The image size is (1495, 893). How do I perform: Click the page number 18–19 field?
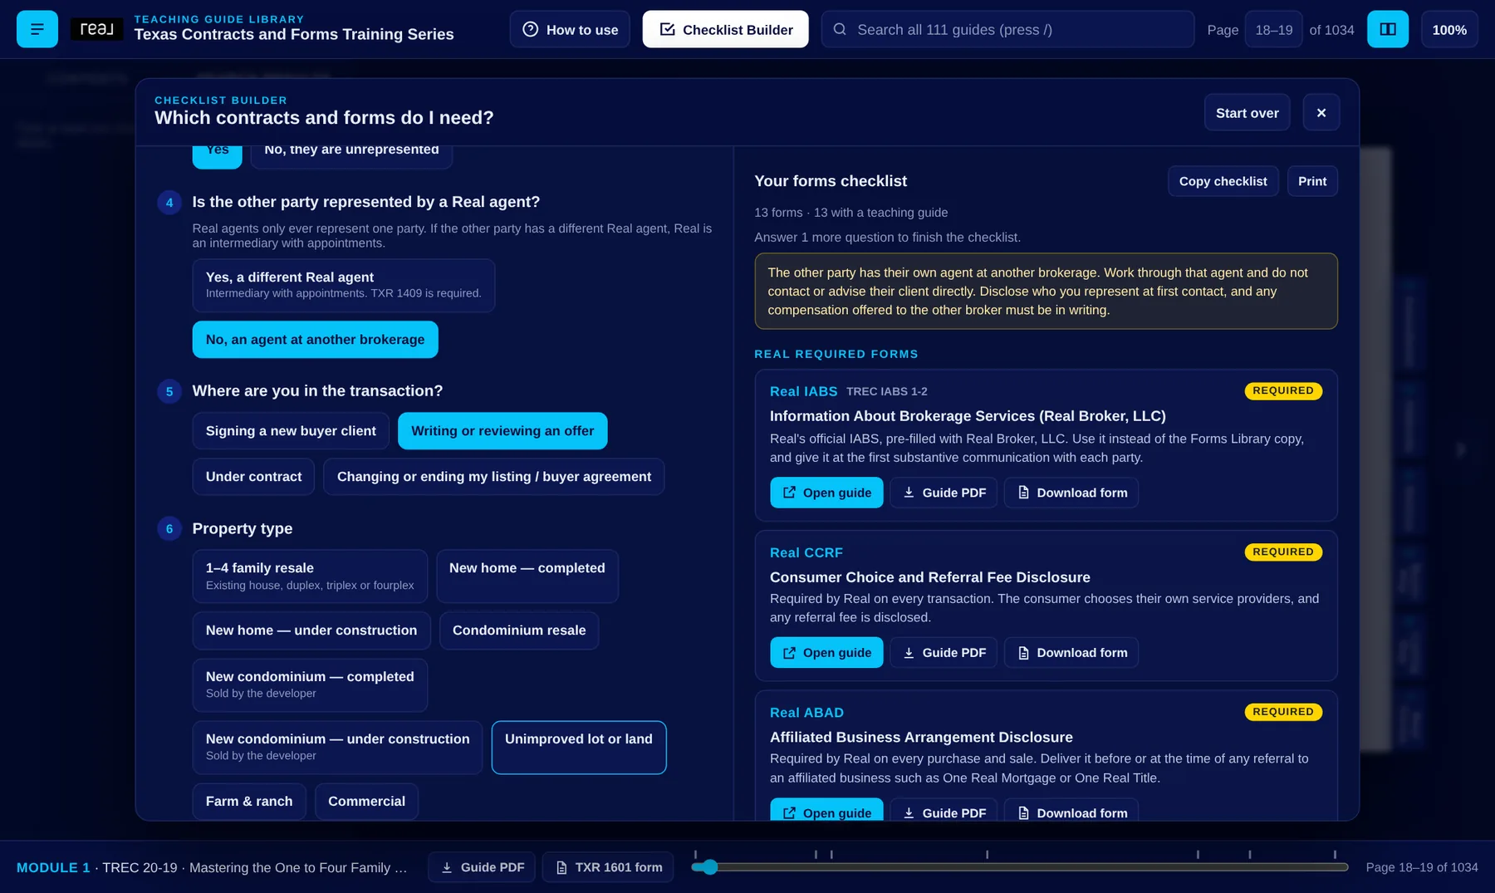pyautogui.click(x=1273, y=29)
